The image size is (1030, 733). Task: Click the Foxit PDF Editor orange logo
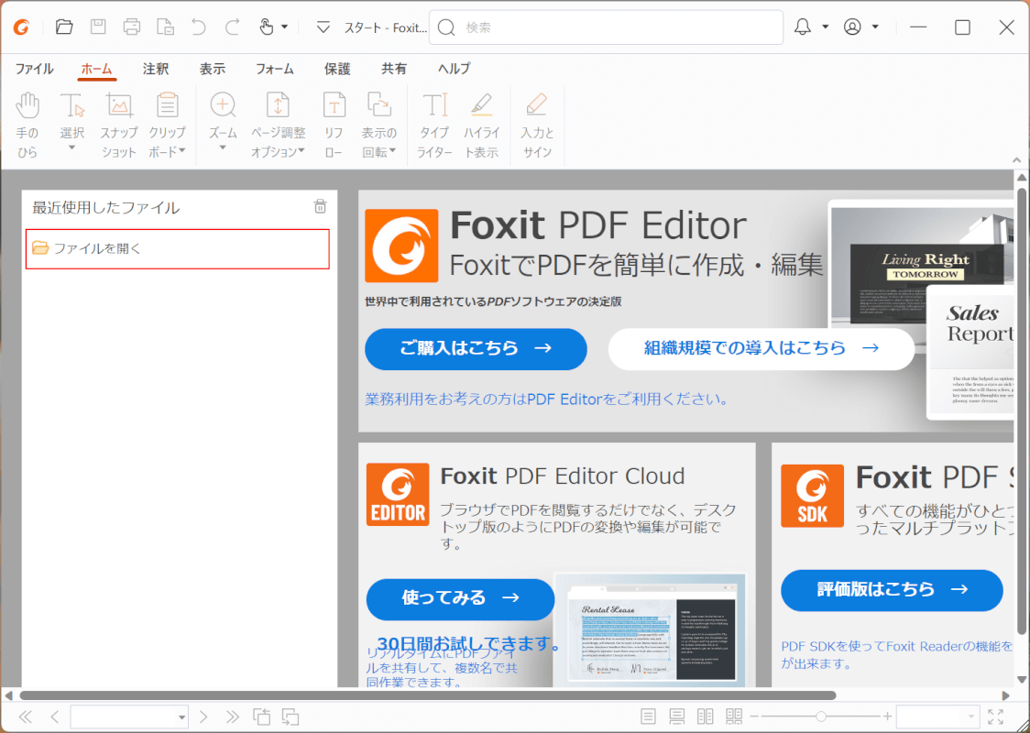(x=401, y=246)
